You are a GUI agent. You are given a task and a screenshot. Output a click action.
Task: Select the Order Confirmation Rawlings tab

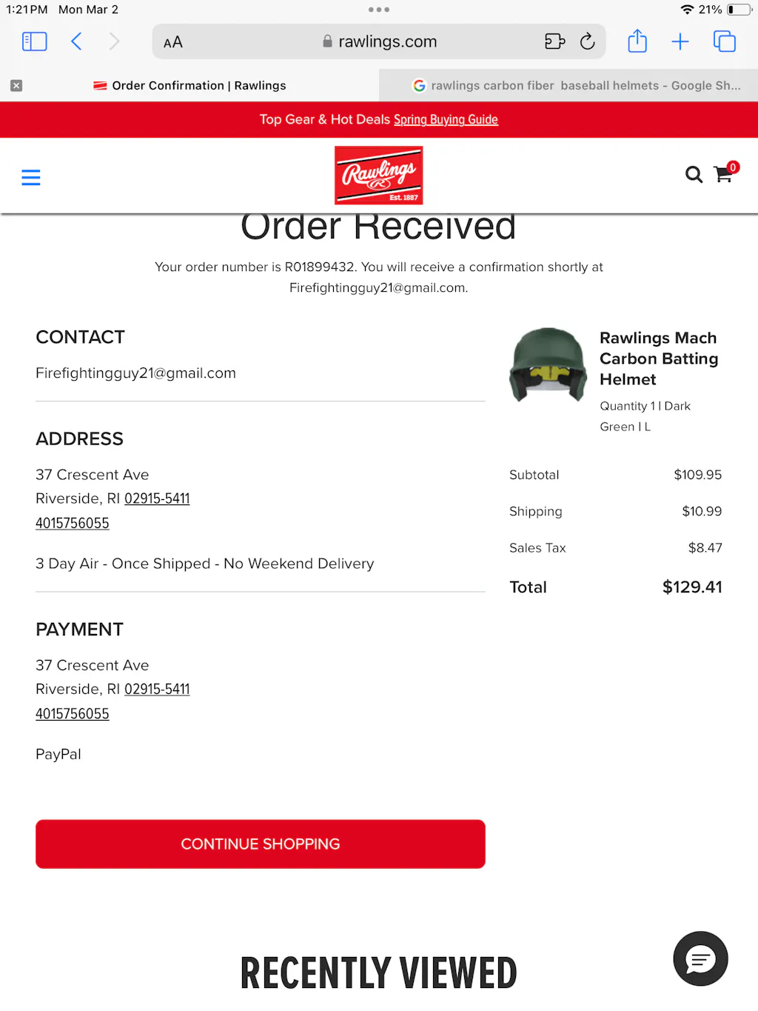tap(189, 86)
